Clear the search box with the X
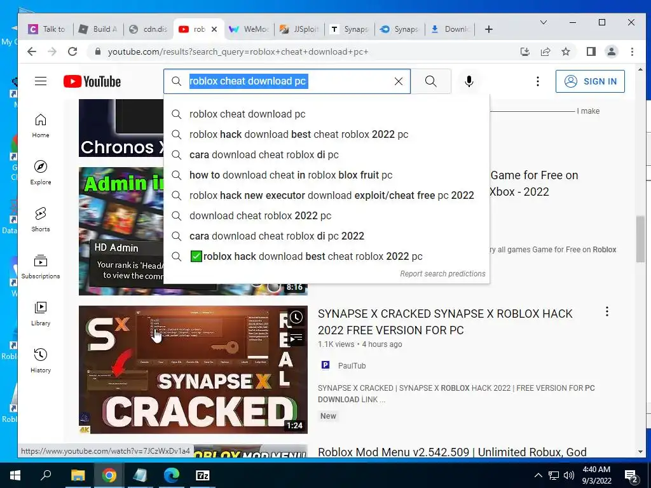This screenshot has height=488, width=651. 399,81
